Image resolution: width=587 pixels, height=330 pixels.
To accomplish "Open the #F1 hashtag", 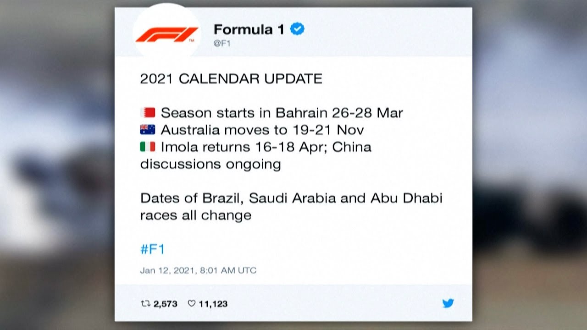I will click(152, 249).
